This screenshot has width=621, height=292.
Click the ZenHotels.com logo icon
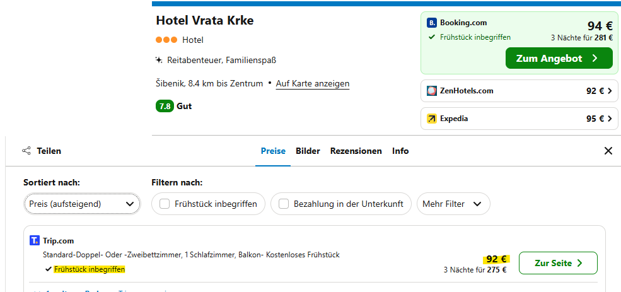pos(432,91)
